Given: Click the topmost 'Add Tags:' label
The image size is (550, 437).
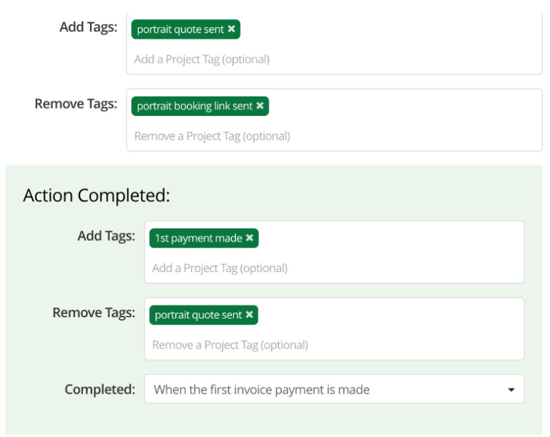Looking at the screenshot, I should coord(88,27).
